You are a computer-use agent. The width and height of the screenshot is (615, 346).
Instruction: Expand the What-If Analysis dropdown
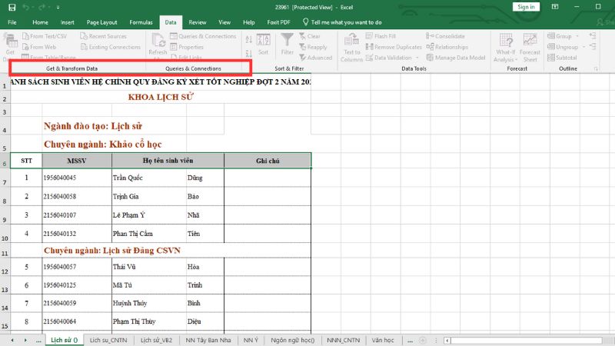(504, 56)
